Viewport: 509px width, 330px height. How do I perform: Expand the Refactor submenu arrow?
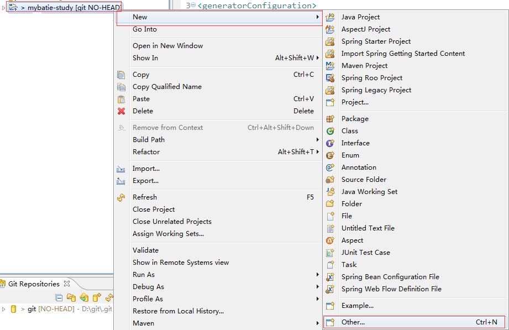click(317, 151)
